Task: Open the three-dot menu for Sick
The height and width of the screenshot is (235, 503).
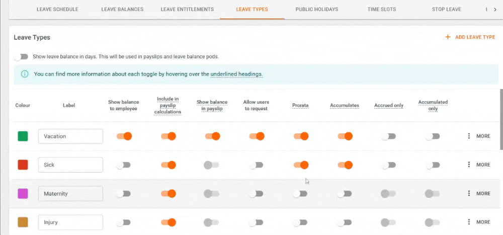Action: point(469,165)
